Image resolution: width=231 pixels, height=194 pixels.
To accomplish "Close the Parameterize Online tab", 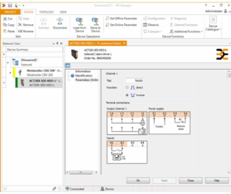I will 124,43.
